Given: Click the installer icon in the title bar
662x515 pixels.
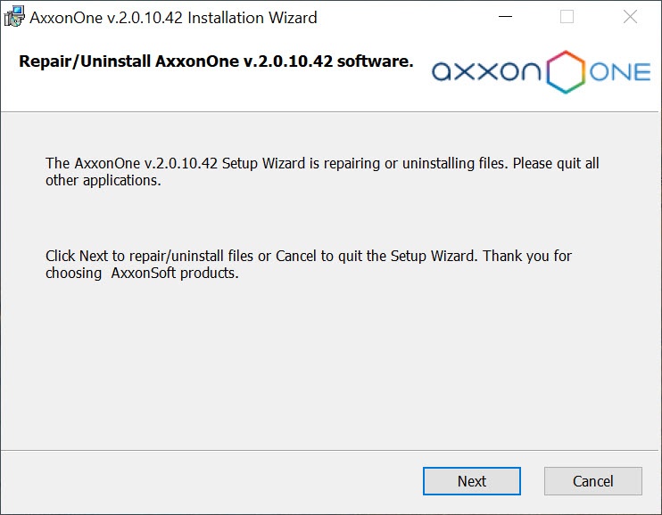Looking at the screenshot, I should pyautogui.click(x=14, y=17).
